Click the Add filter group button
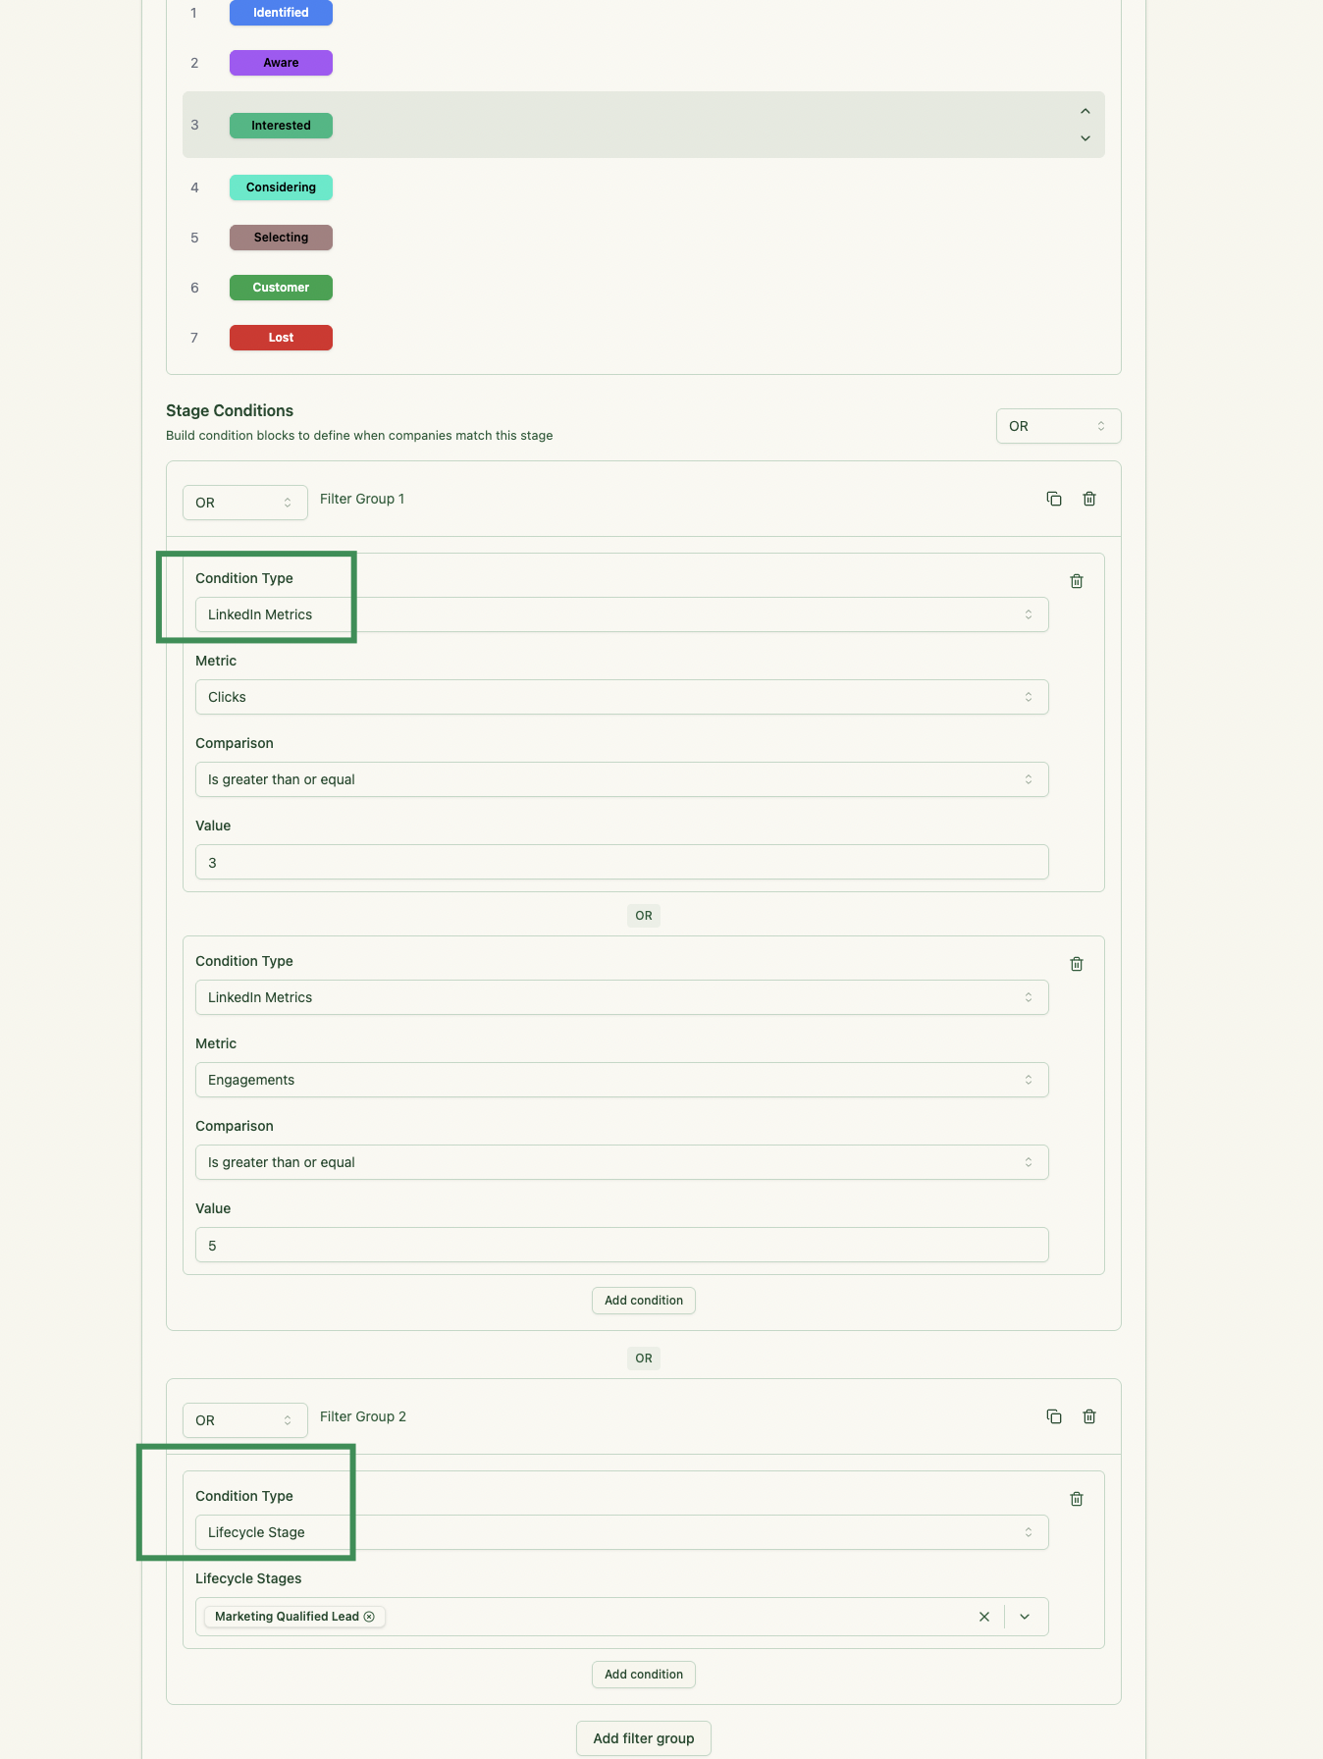 pos(643,1738)
